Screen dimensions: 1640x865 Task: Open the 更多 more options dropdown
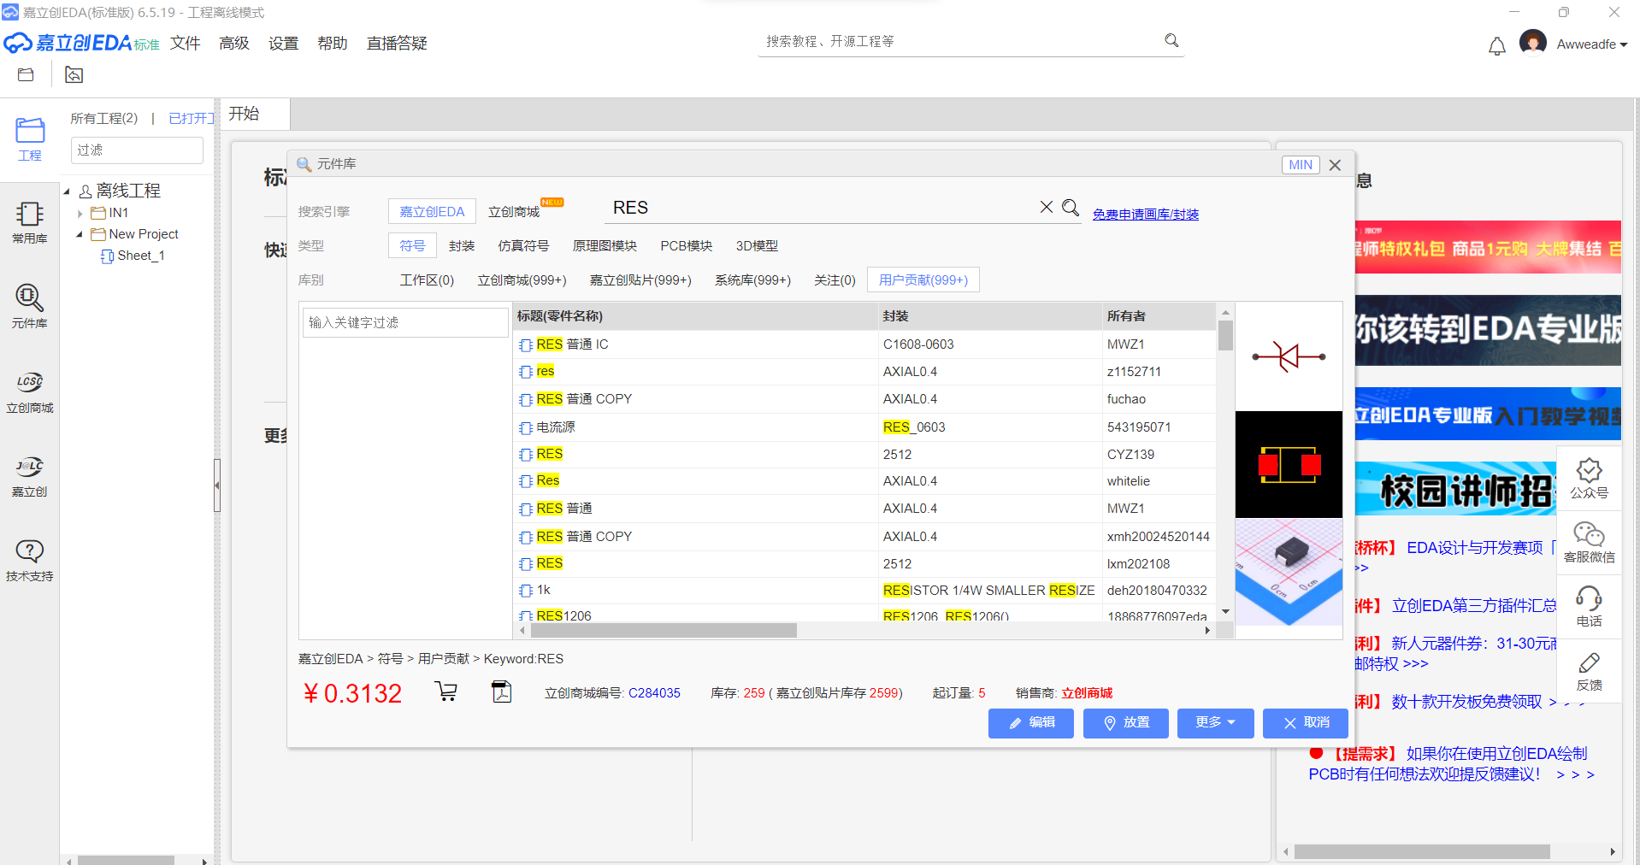1215,723
